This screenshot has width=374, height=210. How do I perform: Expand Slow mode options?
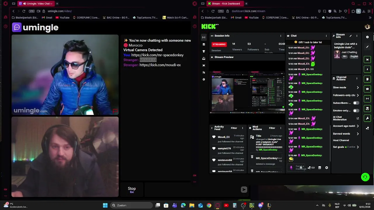point(358,87)
